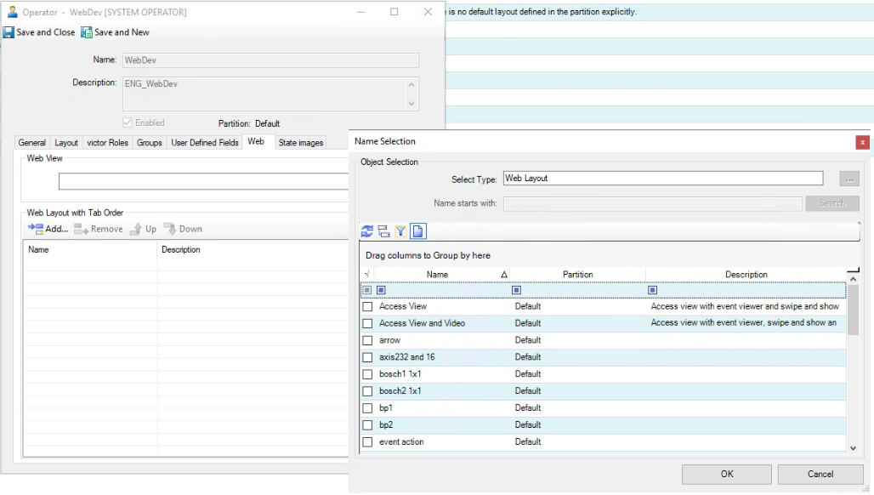Click the group-by layout toolbar icon
This screenshot has height=495, width=874.
[x=383, y=231]
